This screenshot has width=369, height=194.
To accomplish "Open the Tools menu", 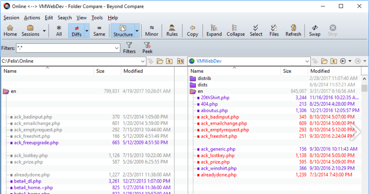I will 97,18.
